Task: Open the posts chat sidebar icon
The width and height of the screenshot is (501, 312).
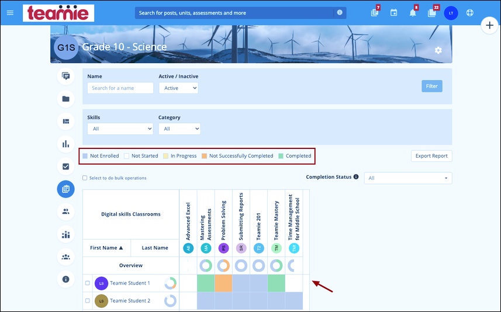Action: click(x=66, y=77)
